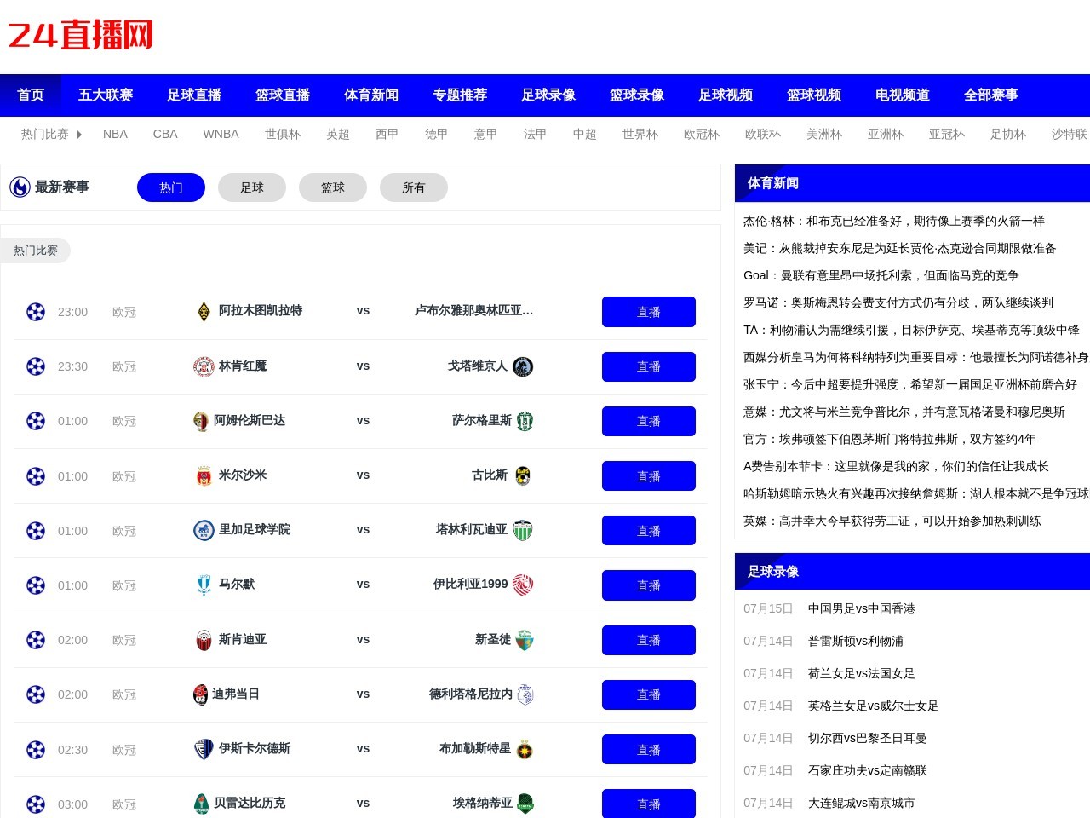This screenshot has width=1090, height=818.
Task: Enable the 热门 filter pill
Action: [x=170, y=187]
